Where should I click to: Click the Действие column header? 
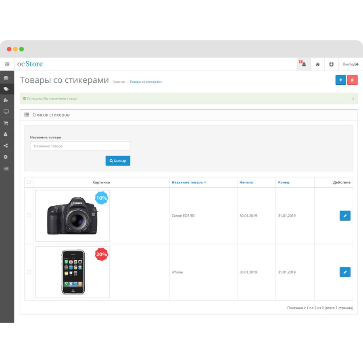click(342, 182)
